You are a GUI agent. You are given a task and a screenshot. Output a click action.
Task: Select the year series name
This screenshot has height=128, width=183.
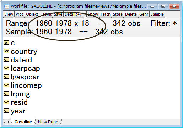point(18,111)
